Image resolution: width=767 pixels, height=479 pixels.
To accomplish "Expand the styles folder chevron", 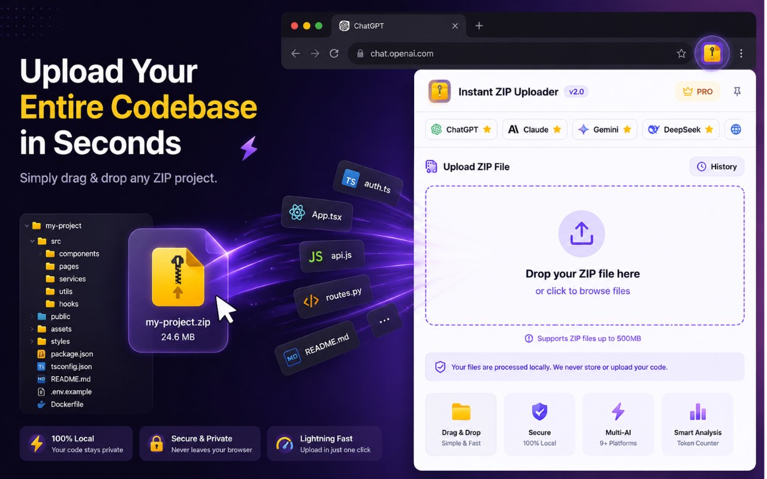I will pyautogui.click(x=32, y=341).
